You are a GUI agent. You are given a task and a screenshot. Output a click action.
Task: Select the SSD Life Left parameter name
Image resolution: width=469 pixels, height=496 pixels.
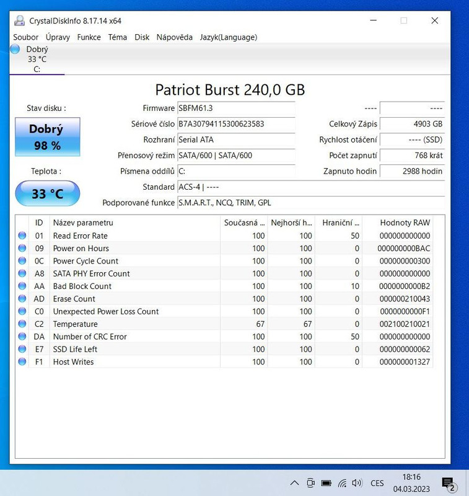pyautogui.click(x=75, y=349)
